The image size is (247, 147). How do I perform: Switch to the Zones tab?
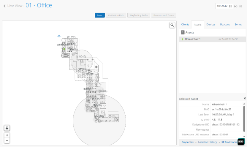point(238,24)
